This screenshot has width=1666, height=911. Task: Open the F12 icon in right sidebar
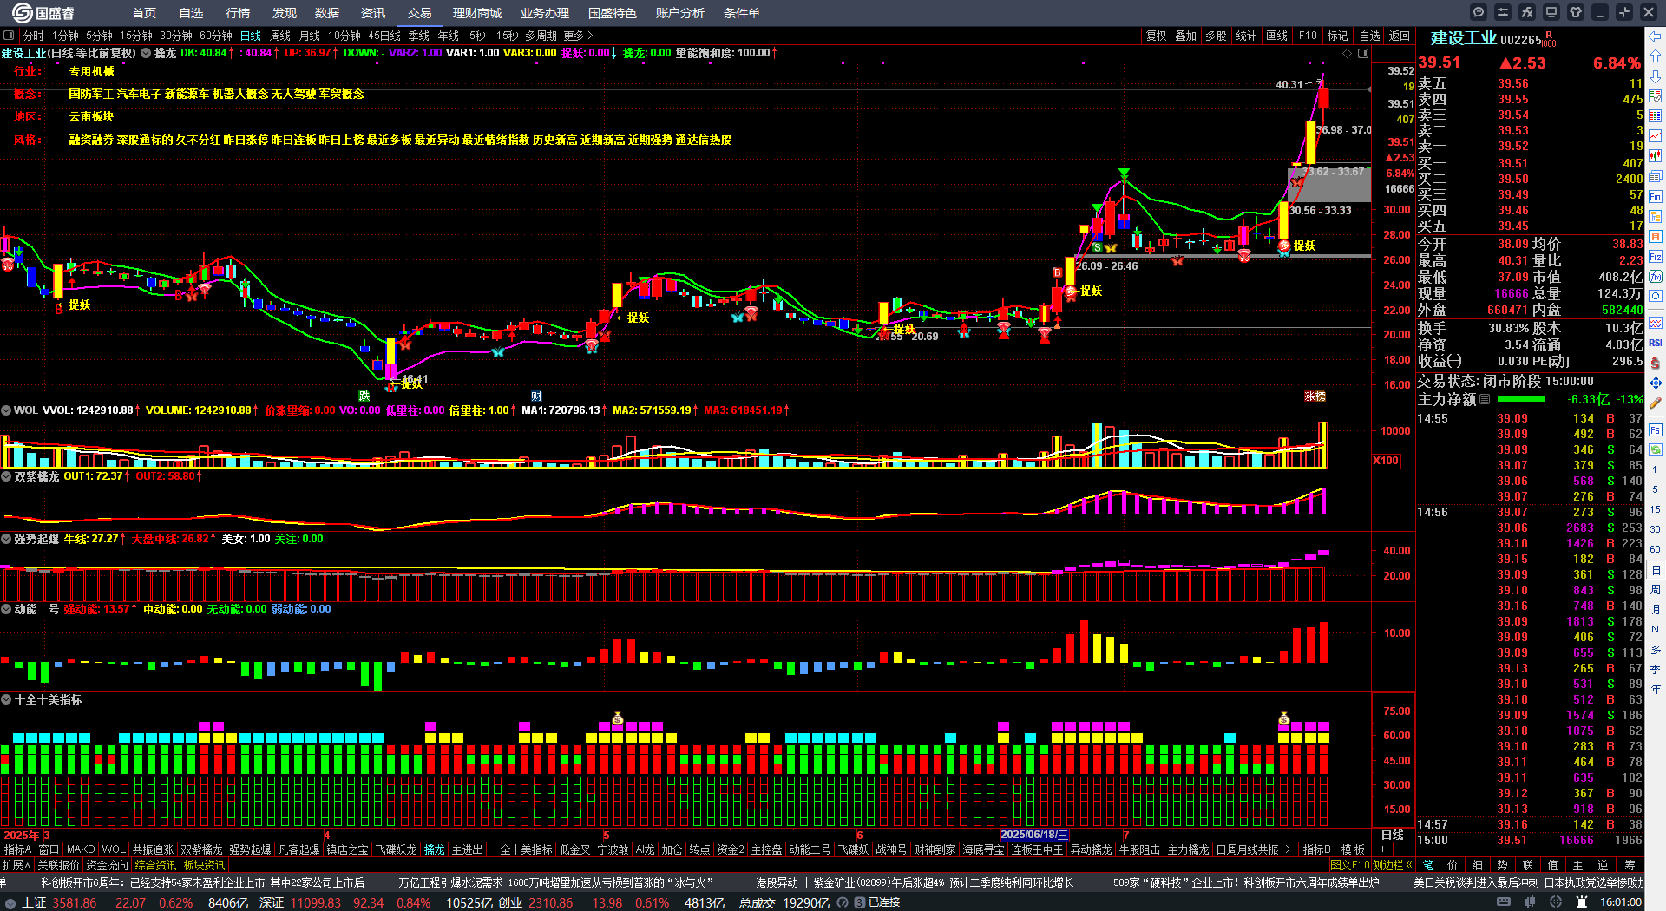point(1656,257)
